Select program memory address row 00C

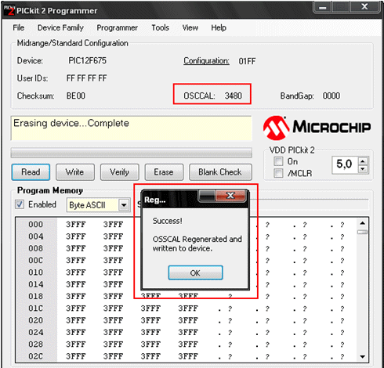(36, 261)
